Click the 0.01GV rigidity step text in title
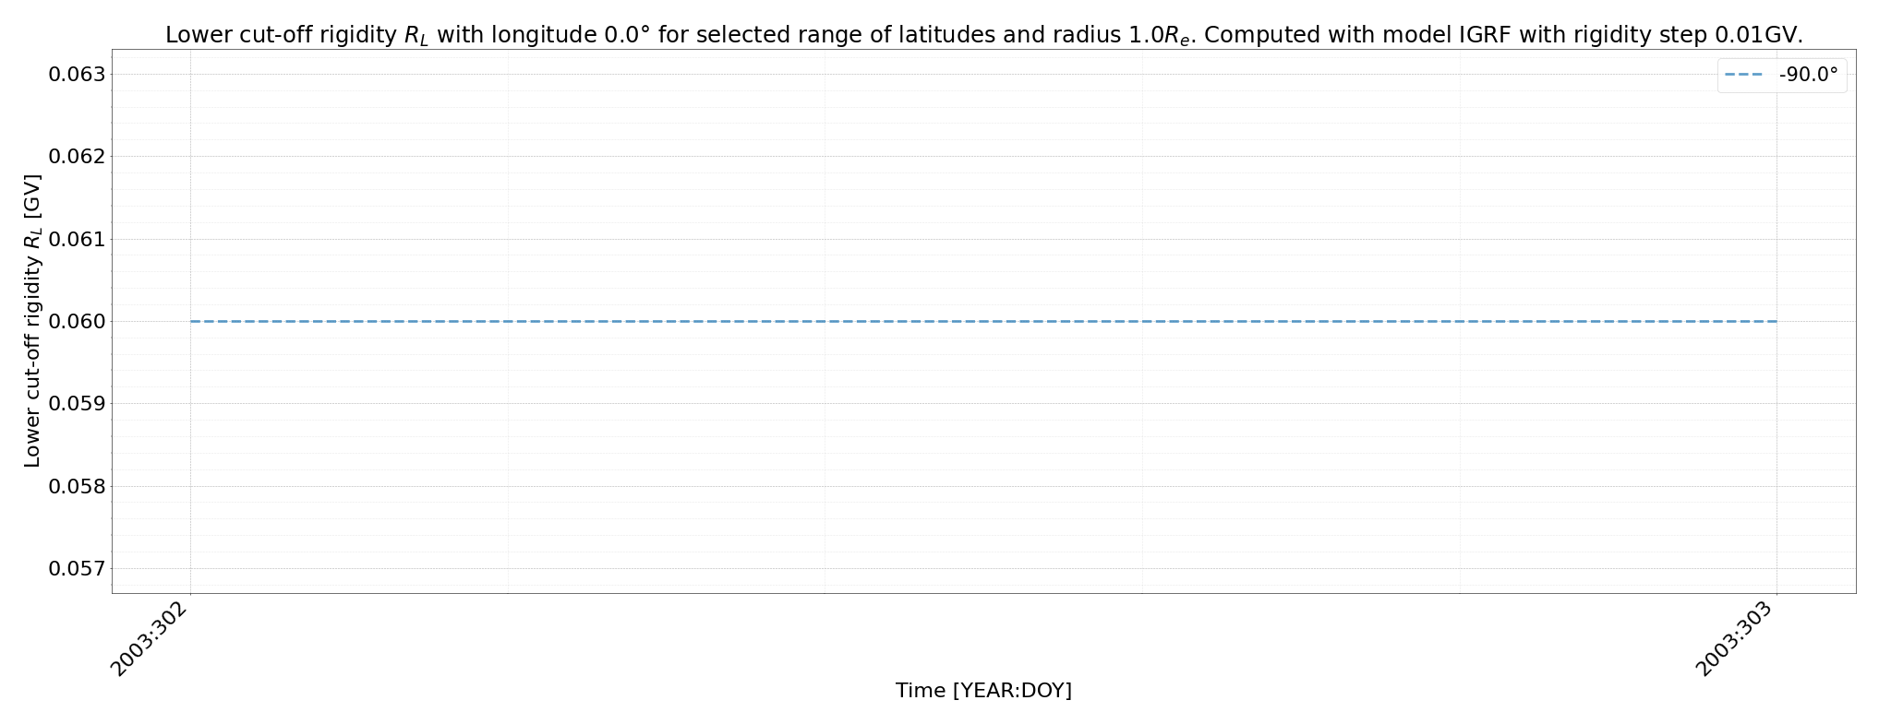 click(x=1758, y=35)
